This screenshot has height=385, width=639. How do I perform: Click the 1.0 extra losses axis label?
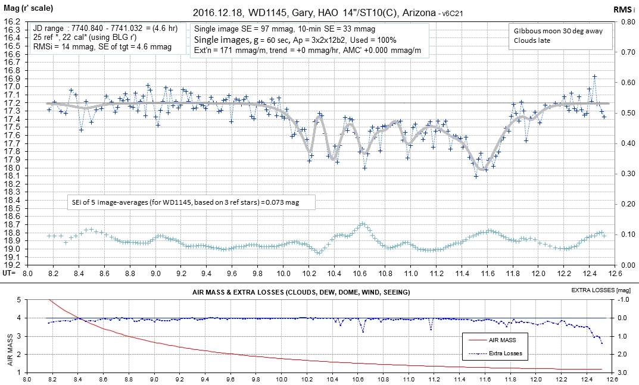[x=623, y=337]
